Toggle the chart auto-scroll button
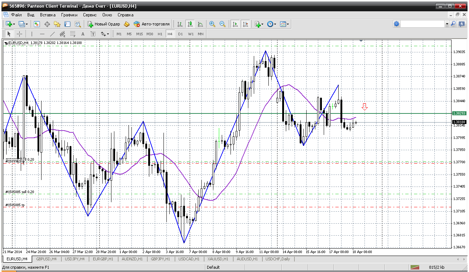Screen dimensions: 469x272 [x=235, y=24]
